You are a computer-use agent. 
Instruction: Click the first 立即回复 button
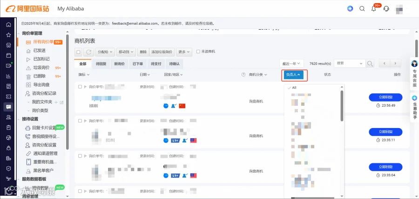click(385, 97)
